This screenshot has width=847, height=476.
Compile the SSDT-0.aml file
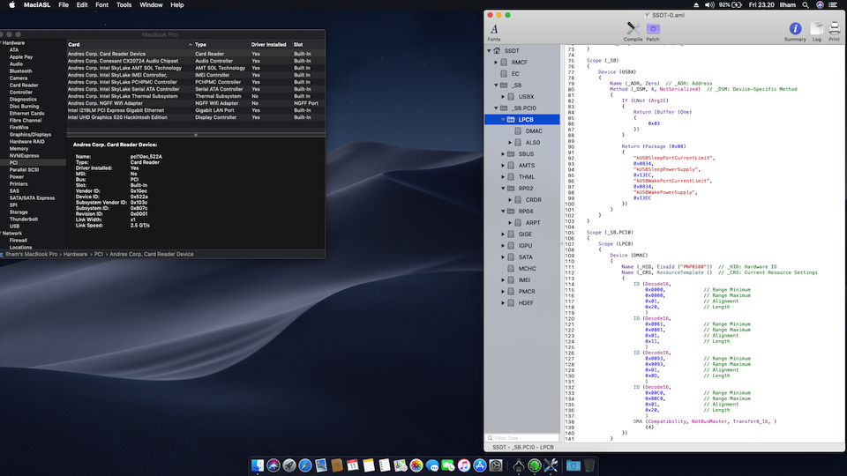coord(633,32)
